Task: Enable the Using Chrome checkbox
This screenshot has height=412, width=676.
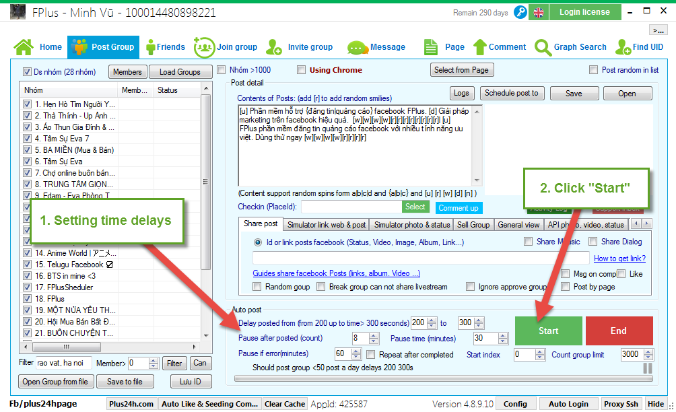Action: (302, 69)
